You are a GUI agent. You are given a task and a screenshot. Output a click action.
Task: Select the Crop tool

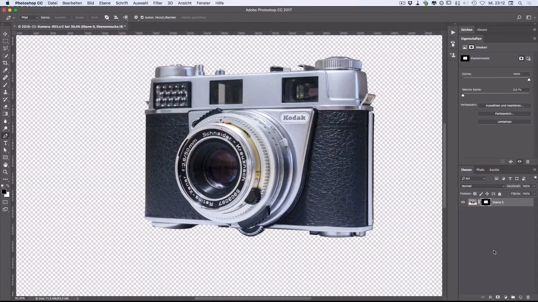(x=5, y=63)
